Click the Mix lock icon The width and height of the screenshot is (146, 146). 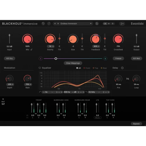(32, 49)
